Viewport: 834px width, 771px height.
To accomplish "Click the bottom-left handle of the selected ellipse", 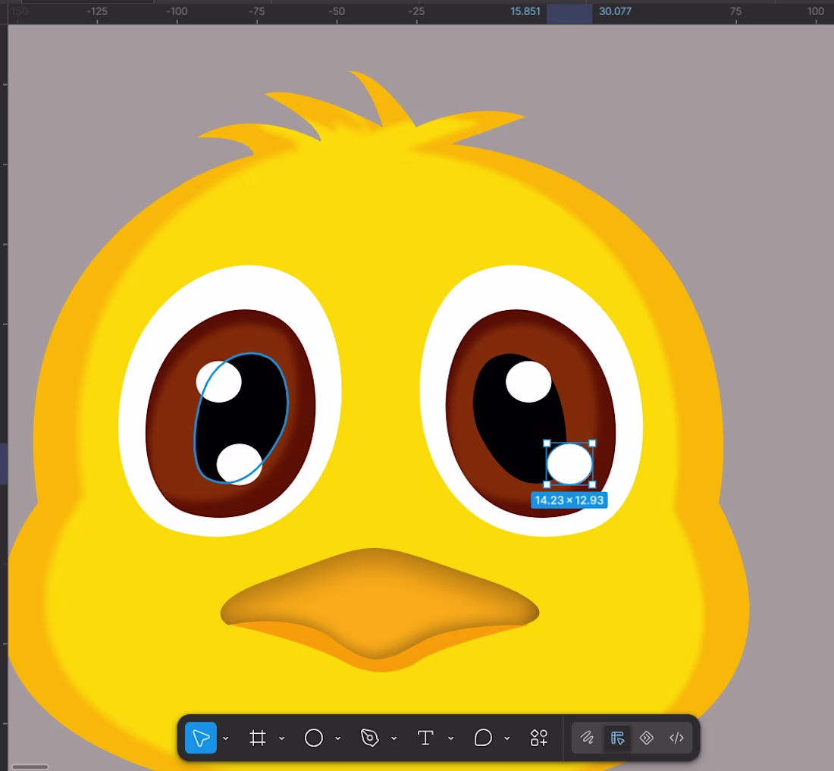I will pos(547,484).
